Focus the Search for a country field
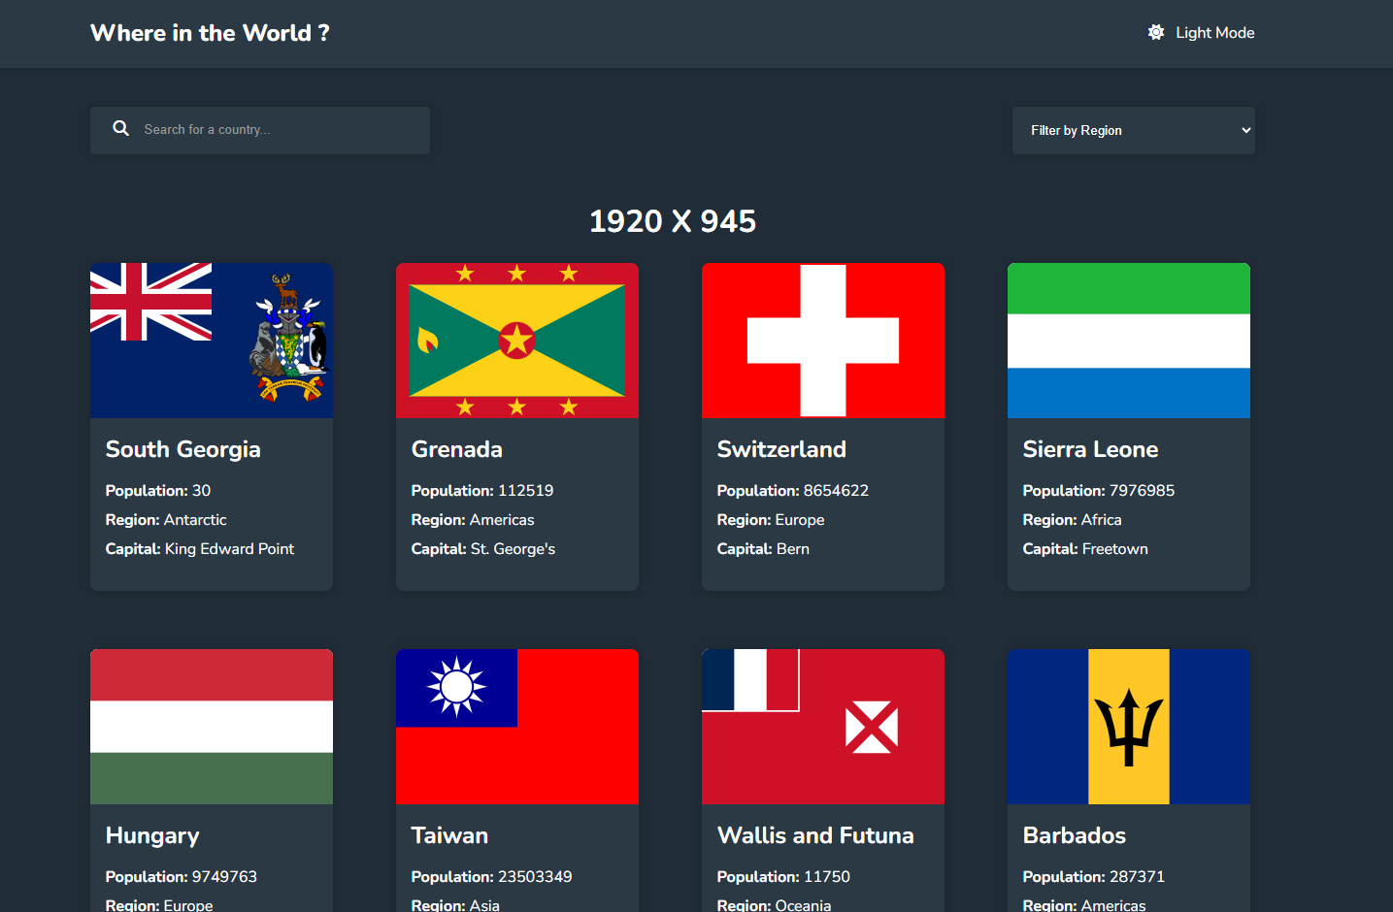The height and width of the screenshot is (912, 1393). tap(260, 130)
